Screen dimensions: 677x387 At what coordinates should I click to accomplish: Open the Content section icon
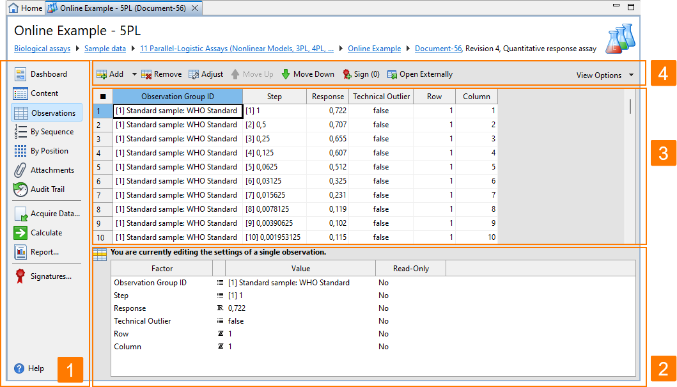20,93
